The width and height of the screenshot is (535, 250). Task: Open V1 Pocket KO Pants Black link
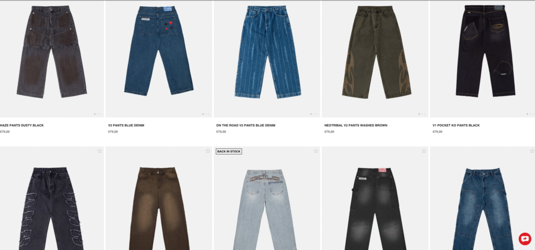pos(456,125)
